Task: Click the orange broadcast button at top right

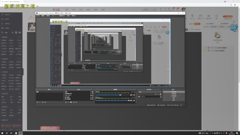Action: 228,16
